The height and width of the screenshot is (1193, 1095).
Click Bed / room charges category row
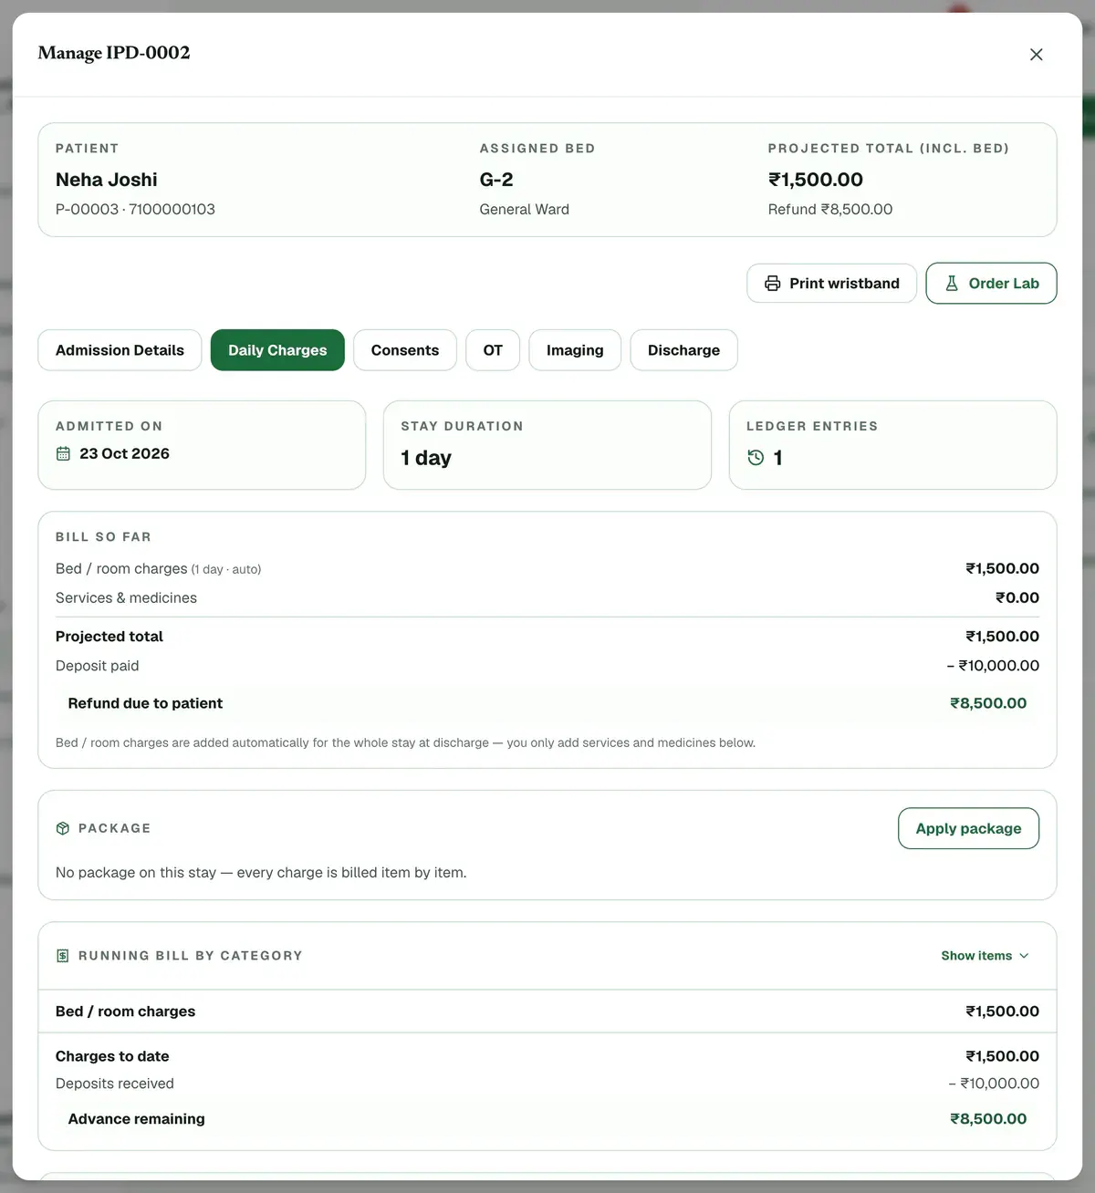(547, 1011)
